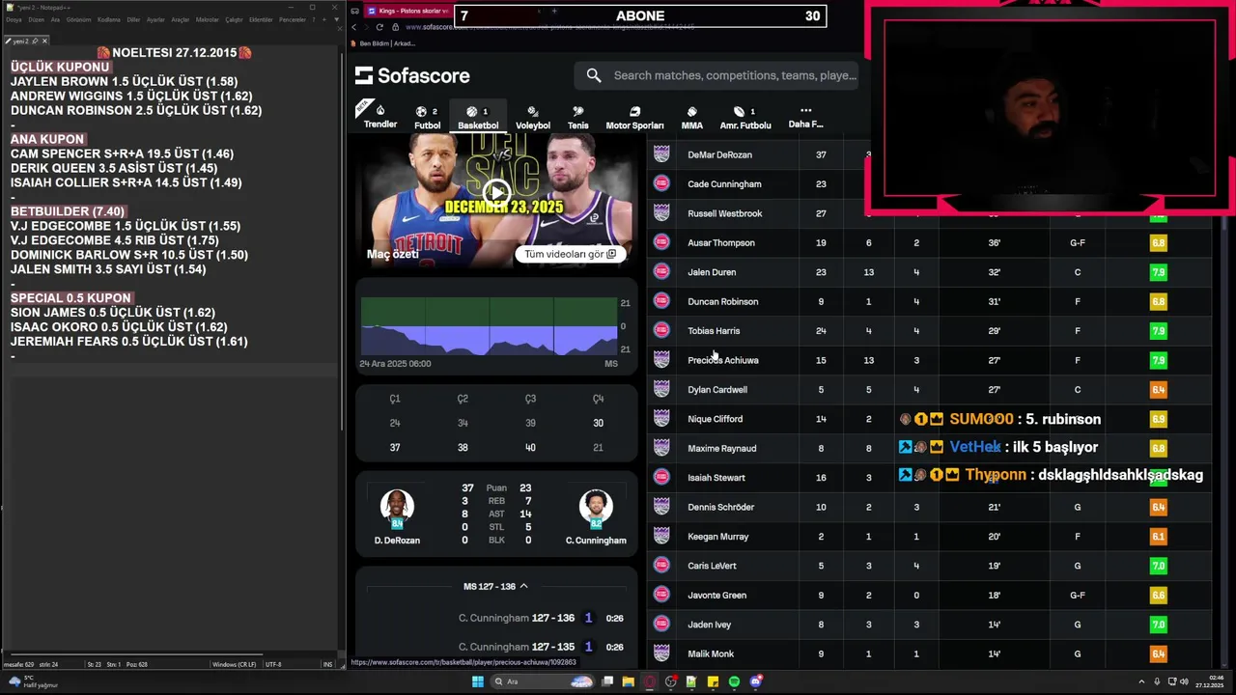Select Javonte Green in the stats table
Image resolution: width=1236 pixels, height=695 pixels.
(716, 596)
